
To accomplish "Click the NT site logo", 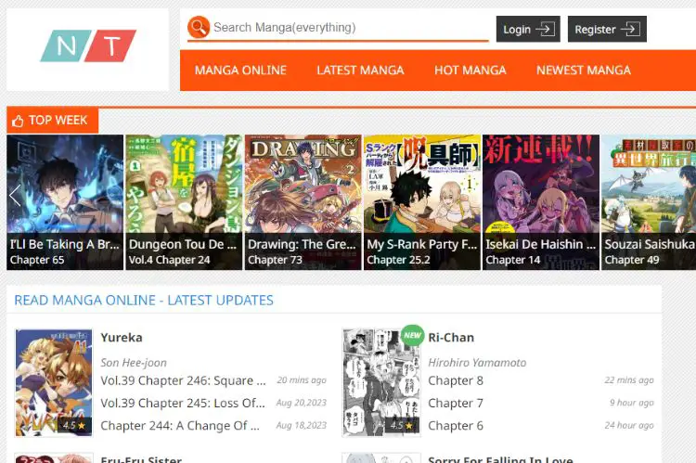I will pyautogui.click(x=88, y=45).
